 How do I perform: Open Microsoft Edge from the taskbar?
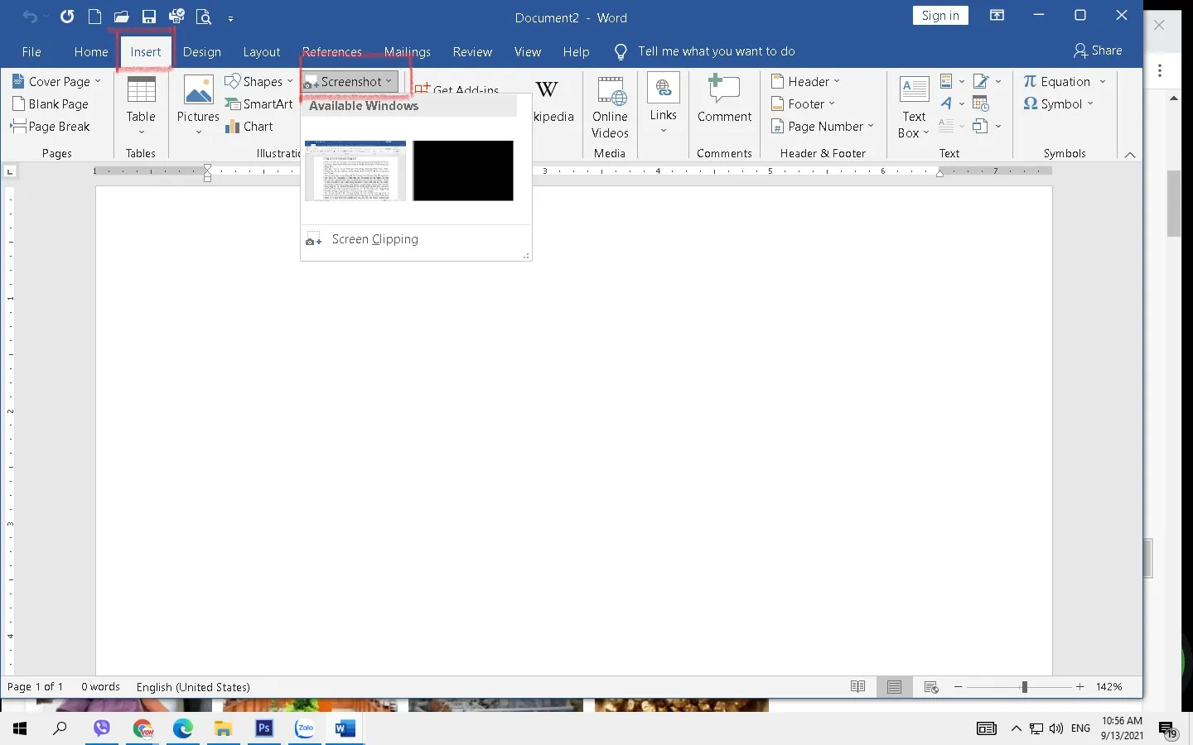click(x=183, y=728)
